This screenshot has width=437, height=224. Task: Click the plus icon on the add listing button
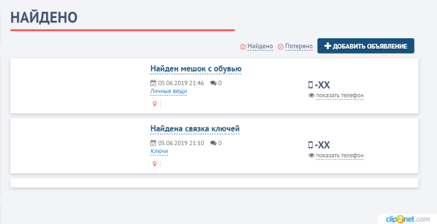(328, 46)
